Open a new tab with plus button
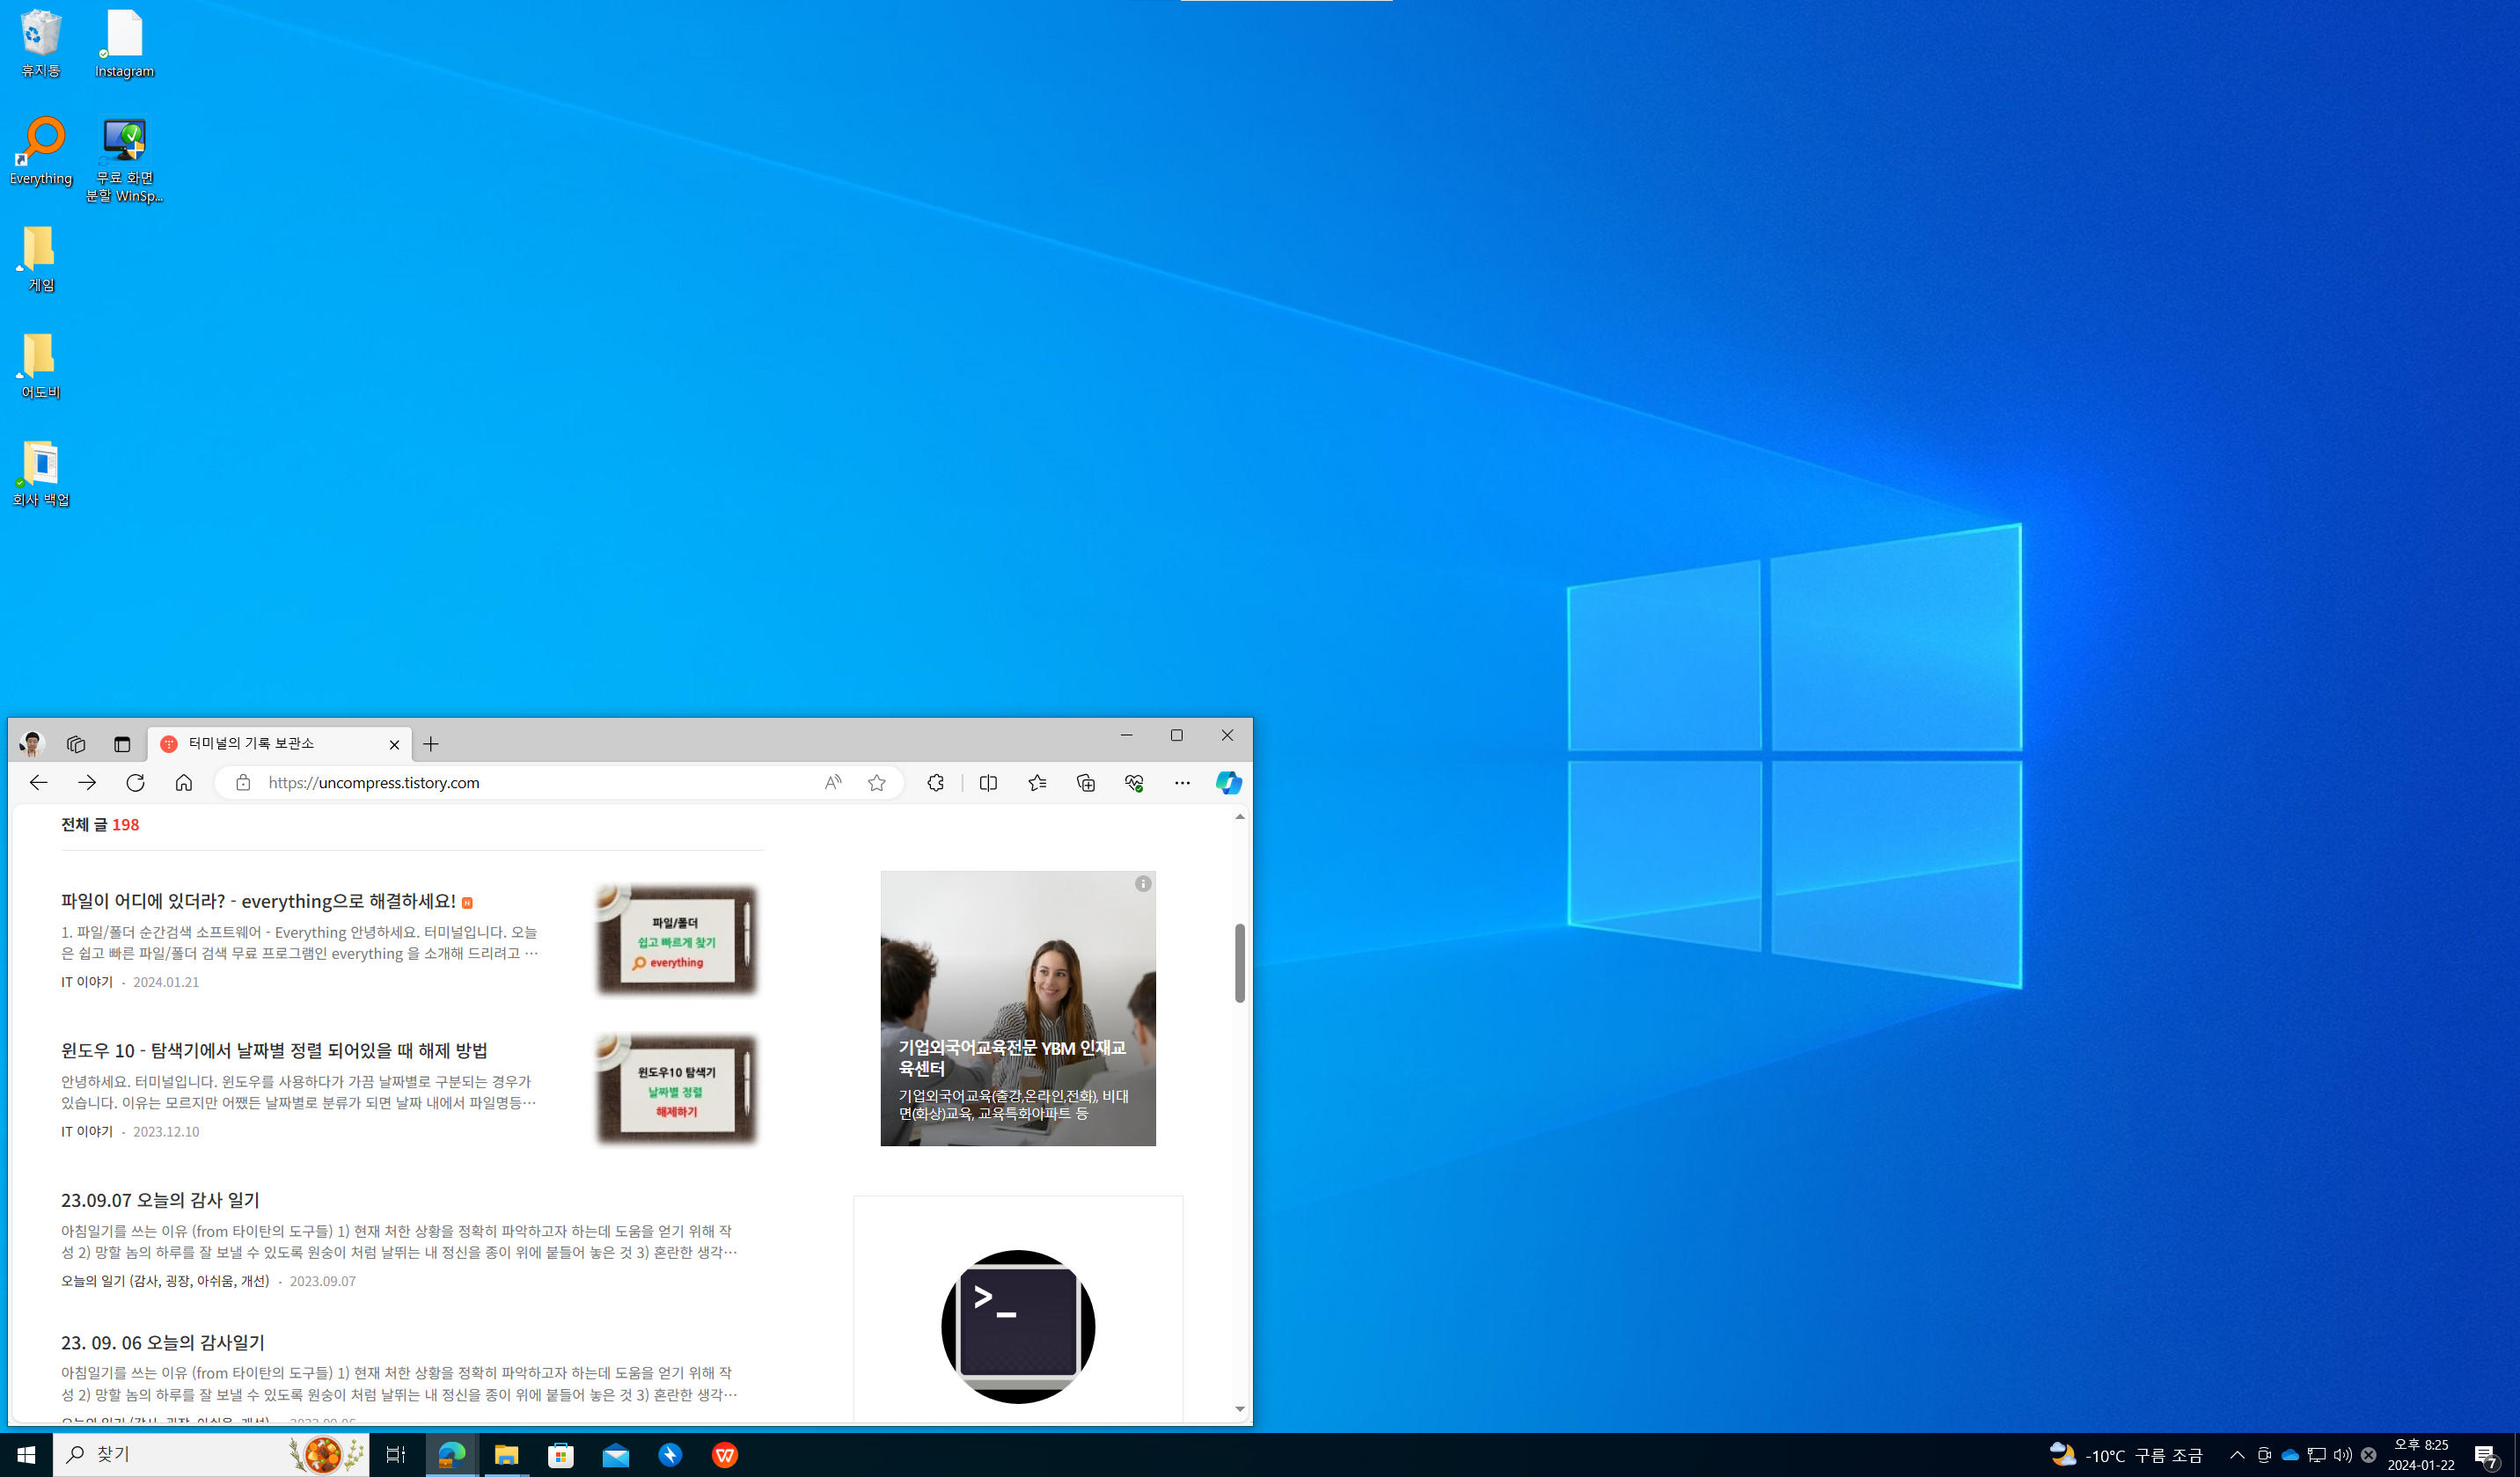2520x1477 pixels. pyautogui.click(x=431, y=744)
